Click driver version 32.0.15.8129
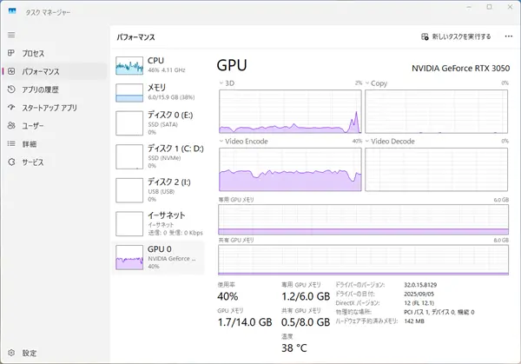The image size is (521, 364). click(420, 285)
